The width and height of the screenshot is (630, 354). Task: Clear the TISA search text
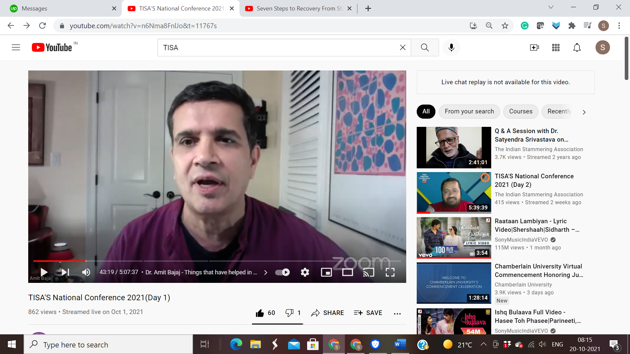coord(403,48)
